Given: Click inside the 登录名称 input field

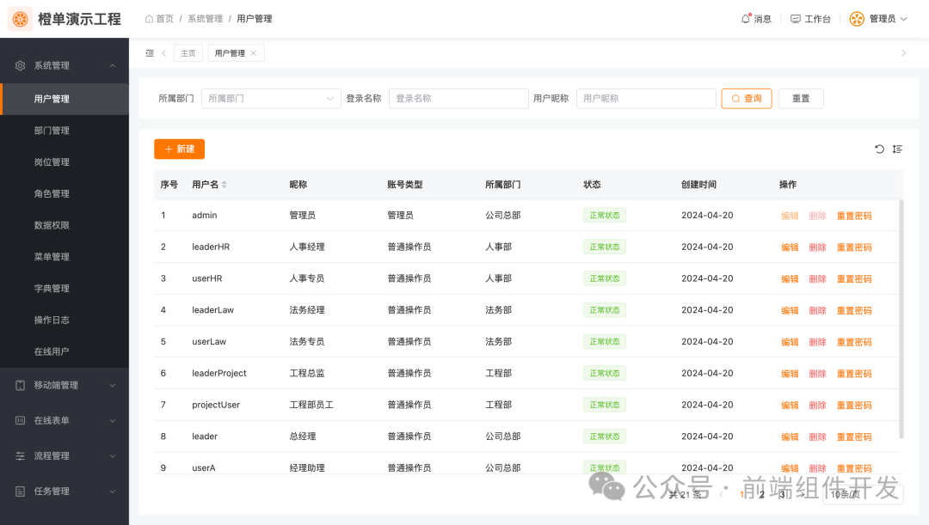Looking at the screenshot, I should tap(458, 98).
